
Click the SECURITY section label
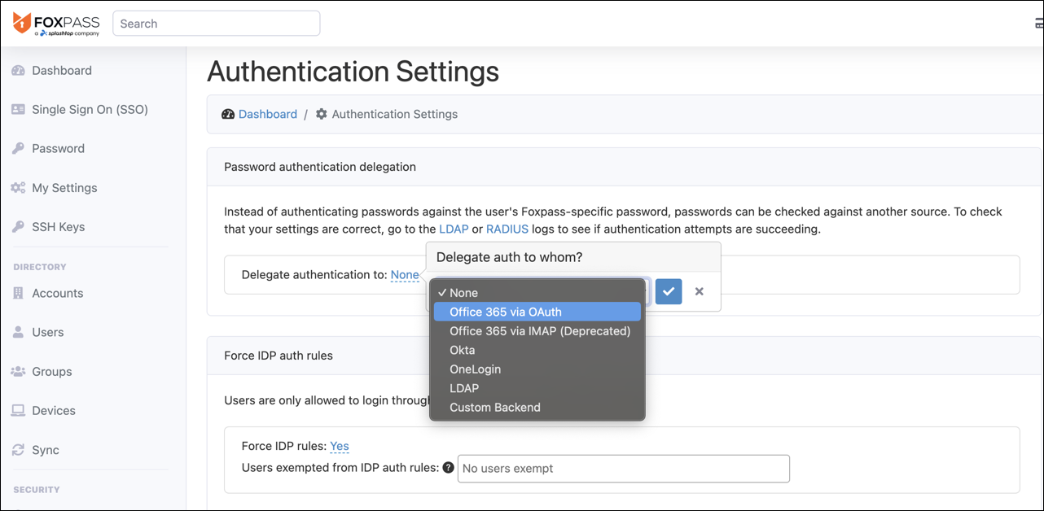click(x=37, y=490)
